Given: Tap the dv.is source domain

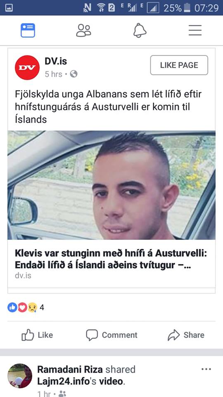Looking at the screenshot, I should (23, 275).
